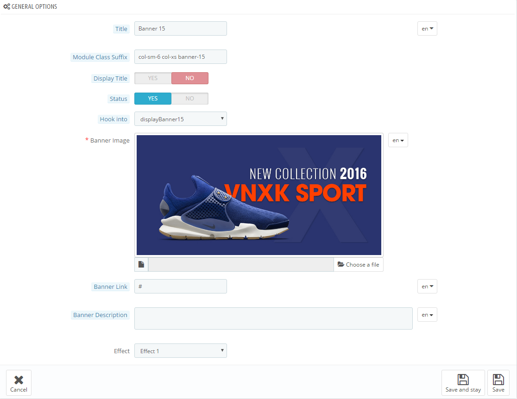
Task: Click the Save and stay floppy icon
Action: coord(463,380)
